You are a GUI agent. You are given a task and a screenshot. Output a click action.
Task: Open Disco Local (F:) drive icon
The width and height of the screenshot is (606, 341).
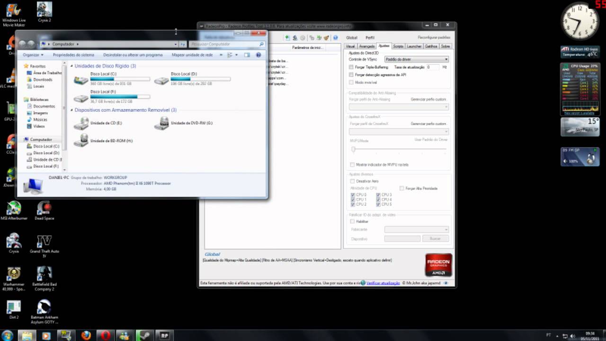81,98
